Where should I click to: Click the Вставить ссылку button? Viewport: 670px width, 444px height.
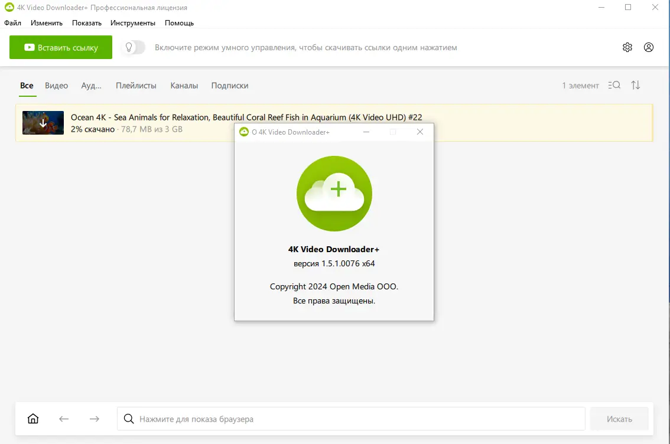click(61, 47)
